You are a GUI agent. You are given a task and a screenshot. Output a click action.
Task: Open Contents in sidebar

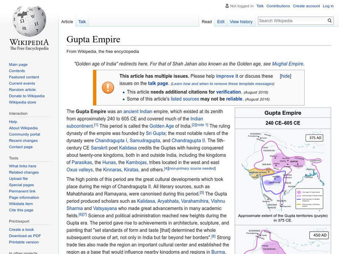click(17, 71)
